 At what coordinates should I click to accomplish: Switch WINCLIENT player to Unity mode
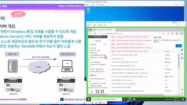[105, 25]
